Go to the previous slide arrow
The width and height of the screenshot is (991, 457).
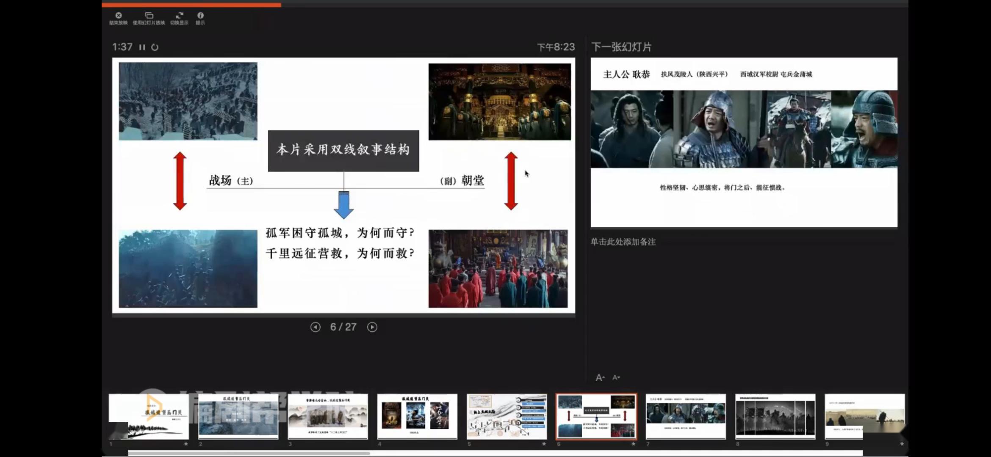point(315,327)
